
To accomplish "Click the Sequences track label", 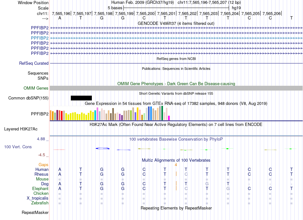I will pos(38,73).
